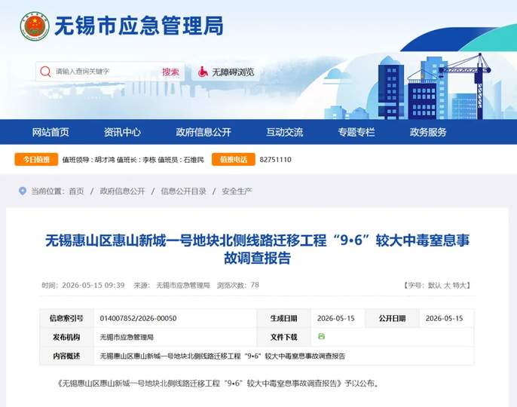Click 发布机构 value 无锡市应急管理局
517x407 pixels.
click(127, 337)
